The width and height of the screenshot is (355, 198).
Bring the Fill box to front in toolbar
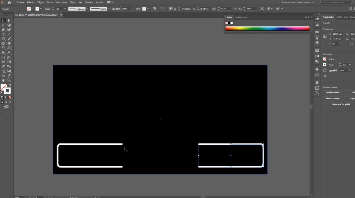tap(3, 87)
